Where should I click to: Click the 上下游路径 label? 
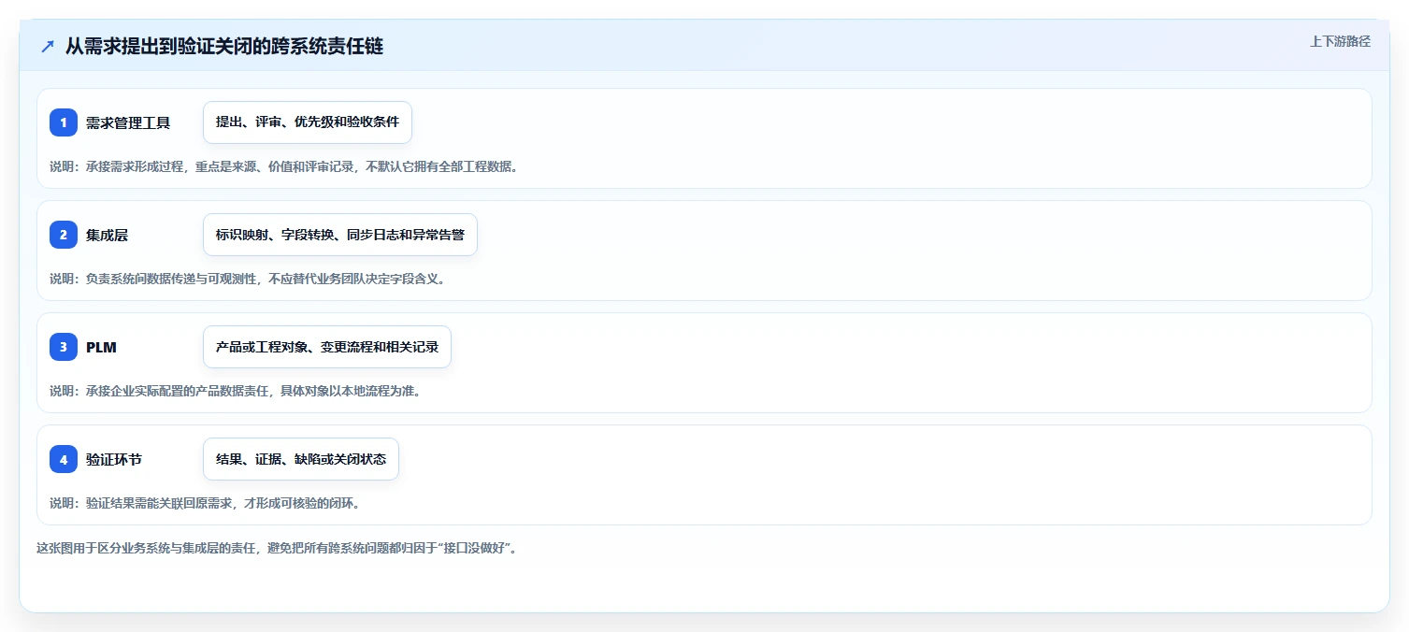tap(1340, 41)
